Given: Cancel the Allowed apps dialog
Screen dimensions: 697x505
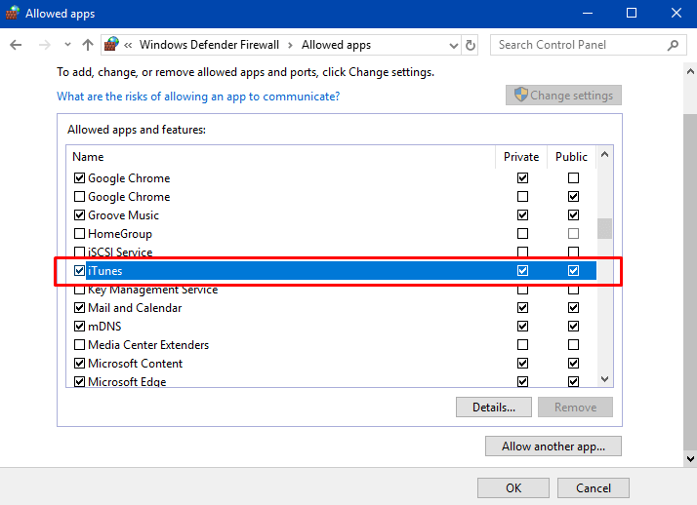Looking at the screenshot, I should (594, 488).
